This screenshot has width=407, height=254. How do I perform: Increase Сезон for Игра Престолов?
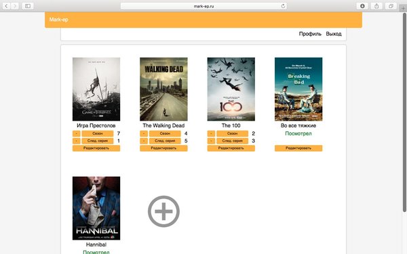click(x=97, y=133)
